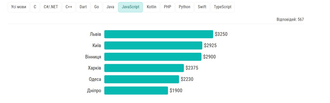This screenshot has height=103, width=330.
Task: Click the 'Відповідей: 567' response count
Action: (x=290, y=20)
